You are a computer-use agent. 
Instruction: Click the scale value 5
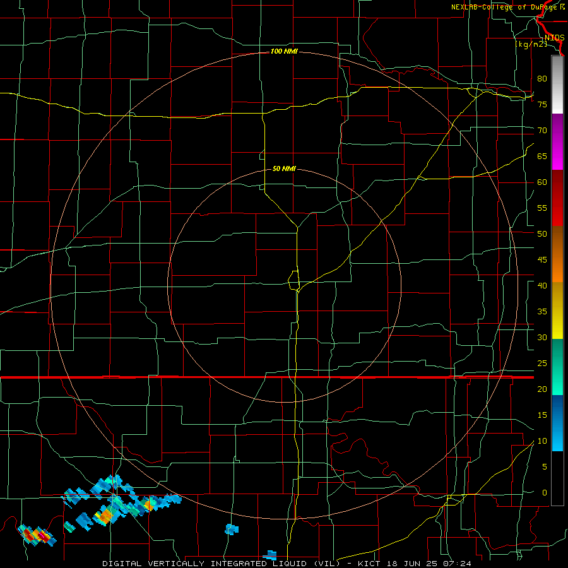tap(545, 467)
